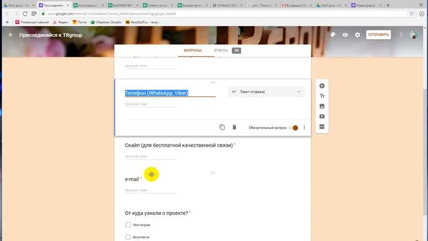Toggle the Обязательный вопрос switch

294,128
